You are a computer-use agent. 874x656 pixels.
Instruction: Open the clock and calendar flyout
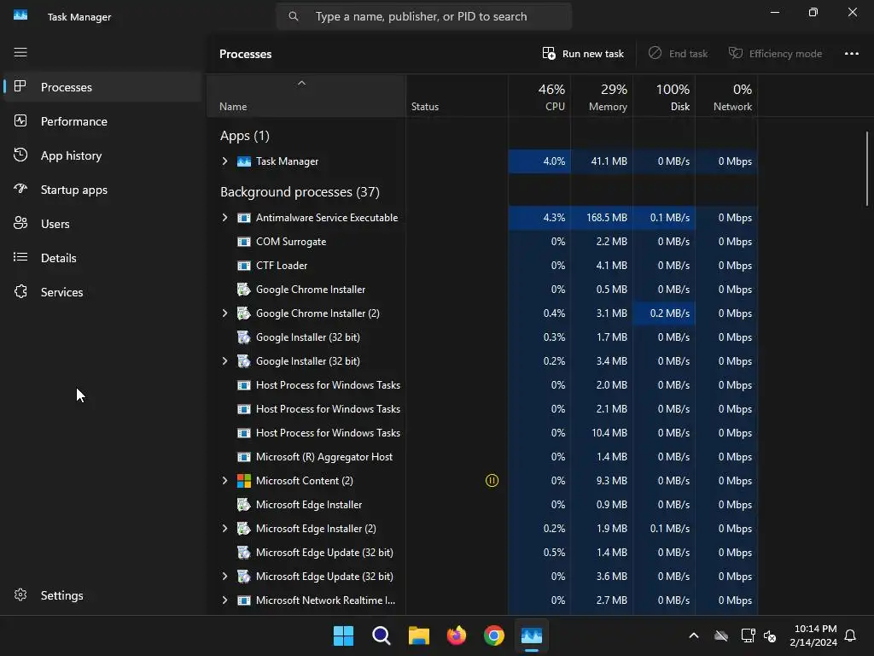813,635
